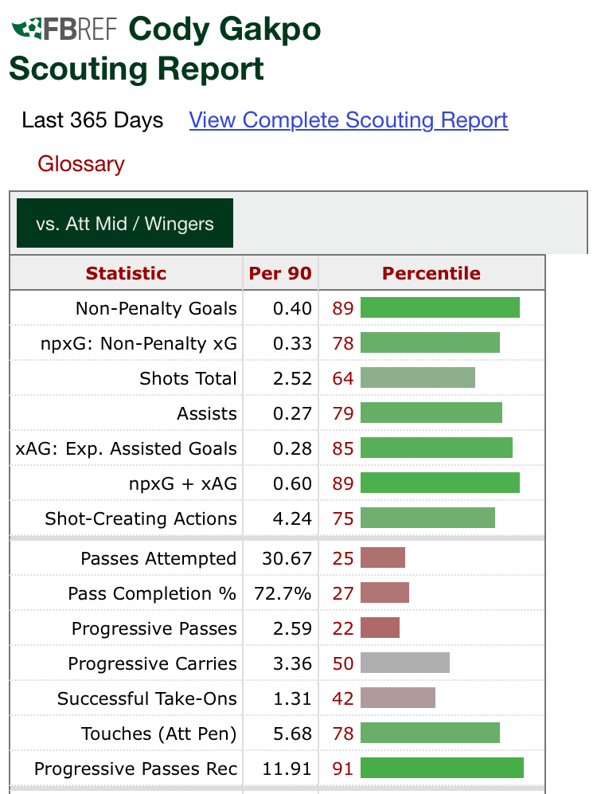Viewport: 597px width, 794px height.
Task: Click the Passes Attempted red percentile bar
Action: [x=383, y=558]
